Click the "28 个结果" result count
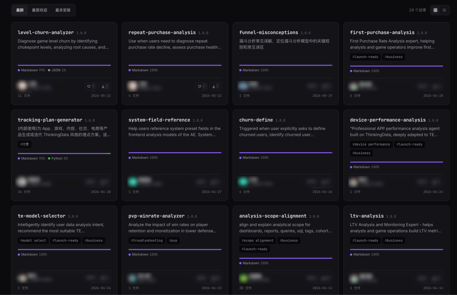 pyautogui.click(x=417, y=10)
